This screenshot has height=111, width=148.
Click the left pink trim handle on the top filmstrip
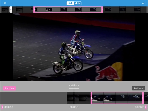pyautogui.click(x=34, y=10)
